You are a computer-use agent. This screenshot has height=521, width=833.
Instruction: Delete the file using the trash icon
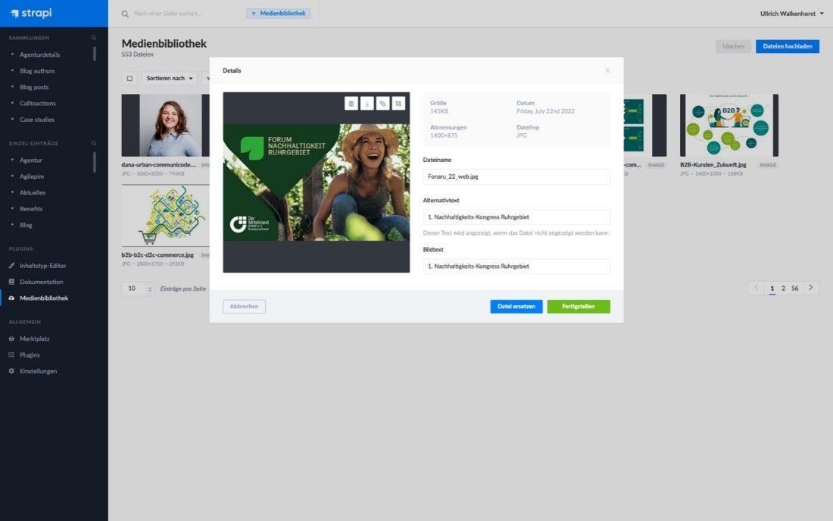[351, 103]
